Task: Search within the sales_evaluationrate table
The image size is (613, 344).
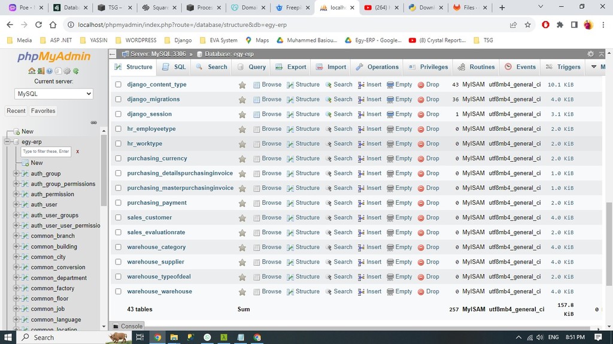Action: click(339, 232)
